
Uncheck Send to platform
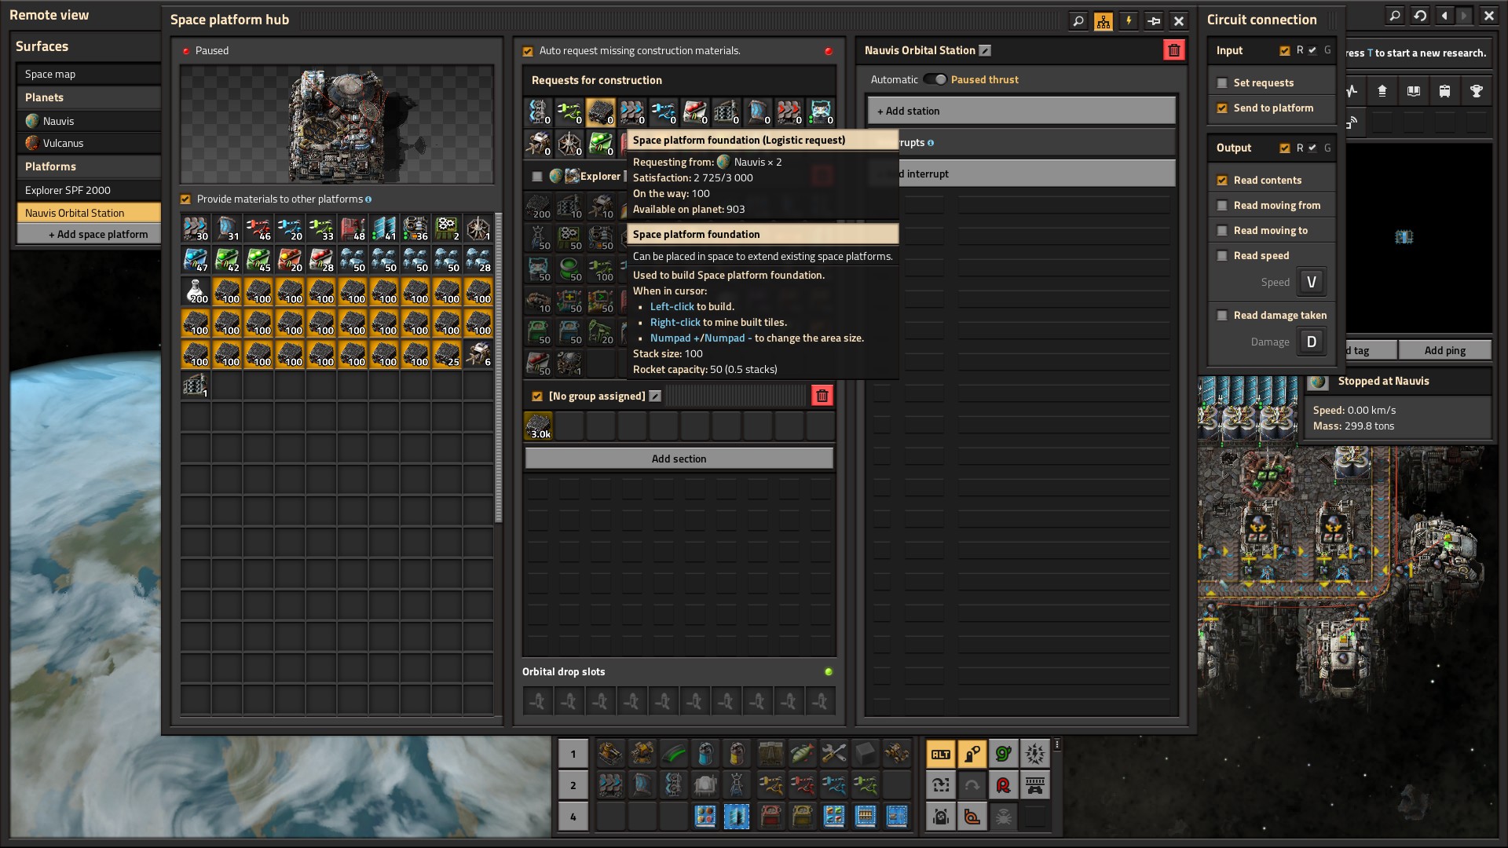point(1222,108)
